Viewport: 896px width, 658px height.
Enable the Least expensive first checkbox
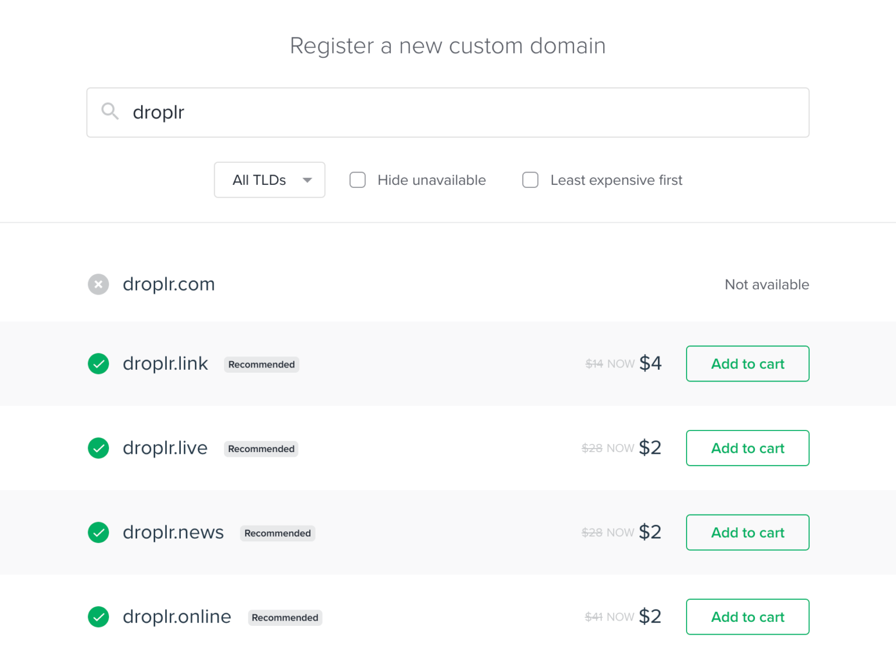tap(530, 180)
